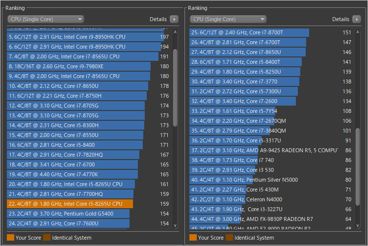Click Details arrow button in left Ranking panel
368x246 pixels.
pos(174,19)
